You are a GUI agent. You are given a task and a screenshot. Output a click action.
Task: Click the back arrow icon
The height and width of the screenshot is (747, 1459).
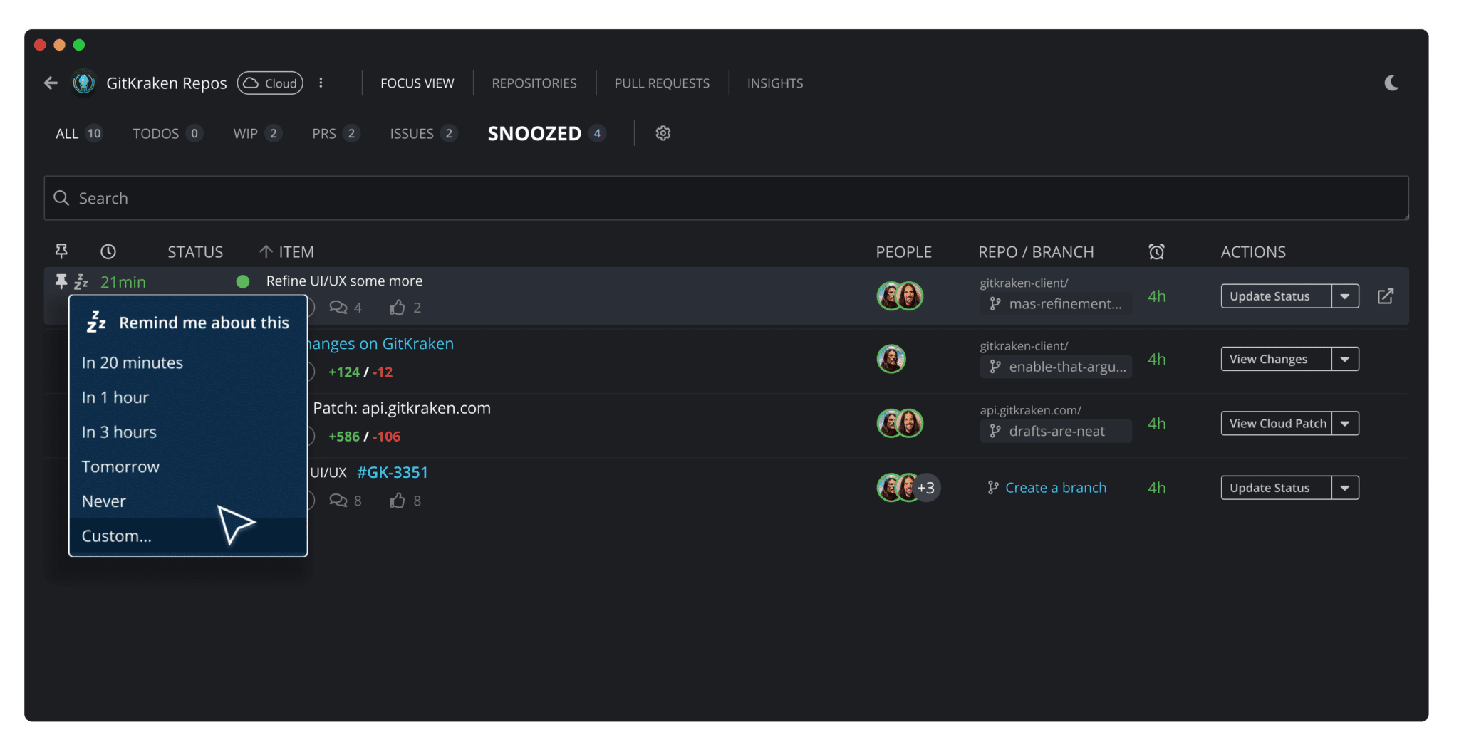pos(51,83)
